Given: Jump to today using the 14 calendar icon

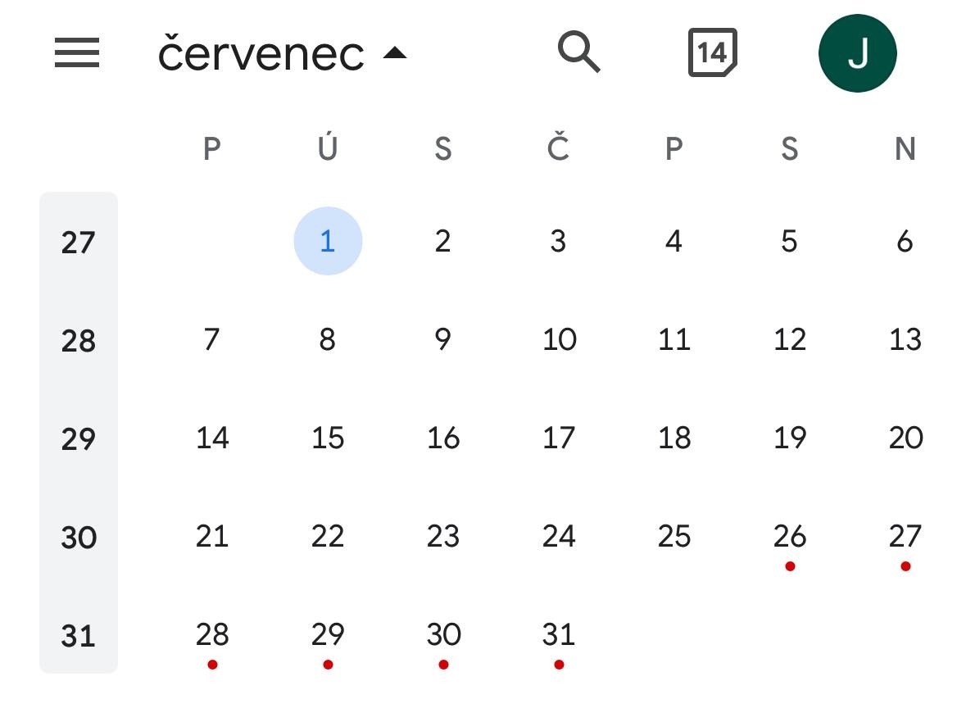Looking at the screenshot, I should coord(712,52).
